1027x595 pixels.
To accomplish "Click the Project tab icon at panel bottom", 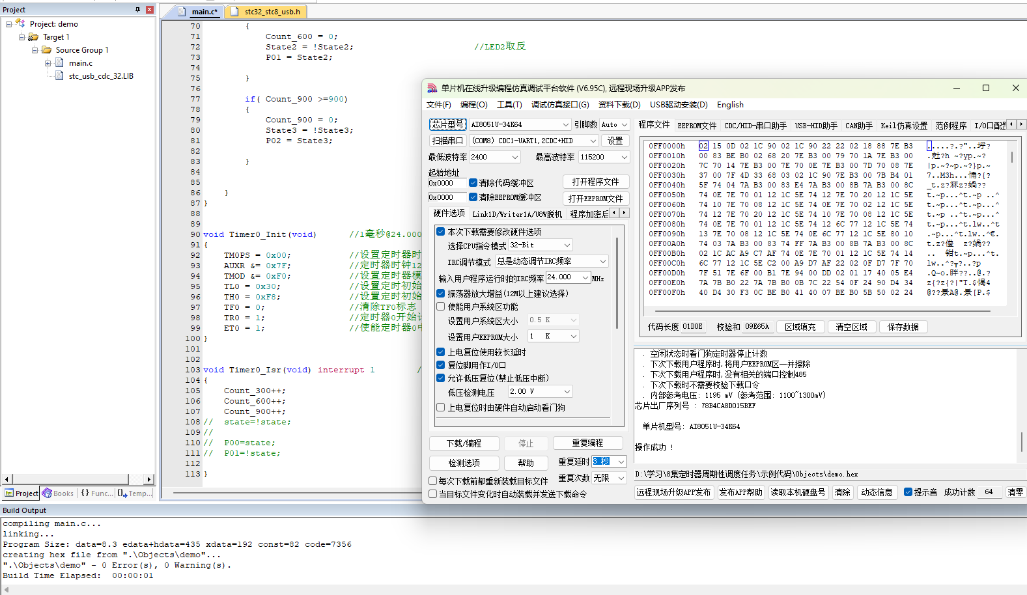I will click(9, 493).
